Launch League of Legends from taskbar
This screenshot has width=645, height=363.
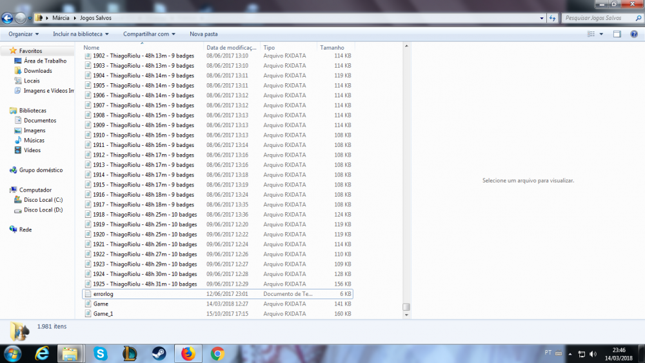pos(130,353)
